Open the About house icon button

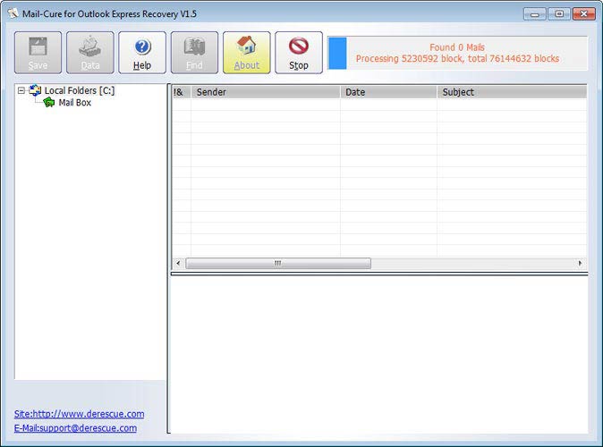[x=247, y=53]
